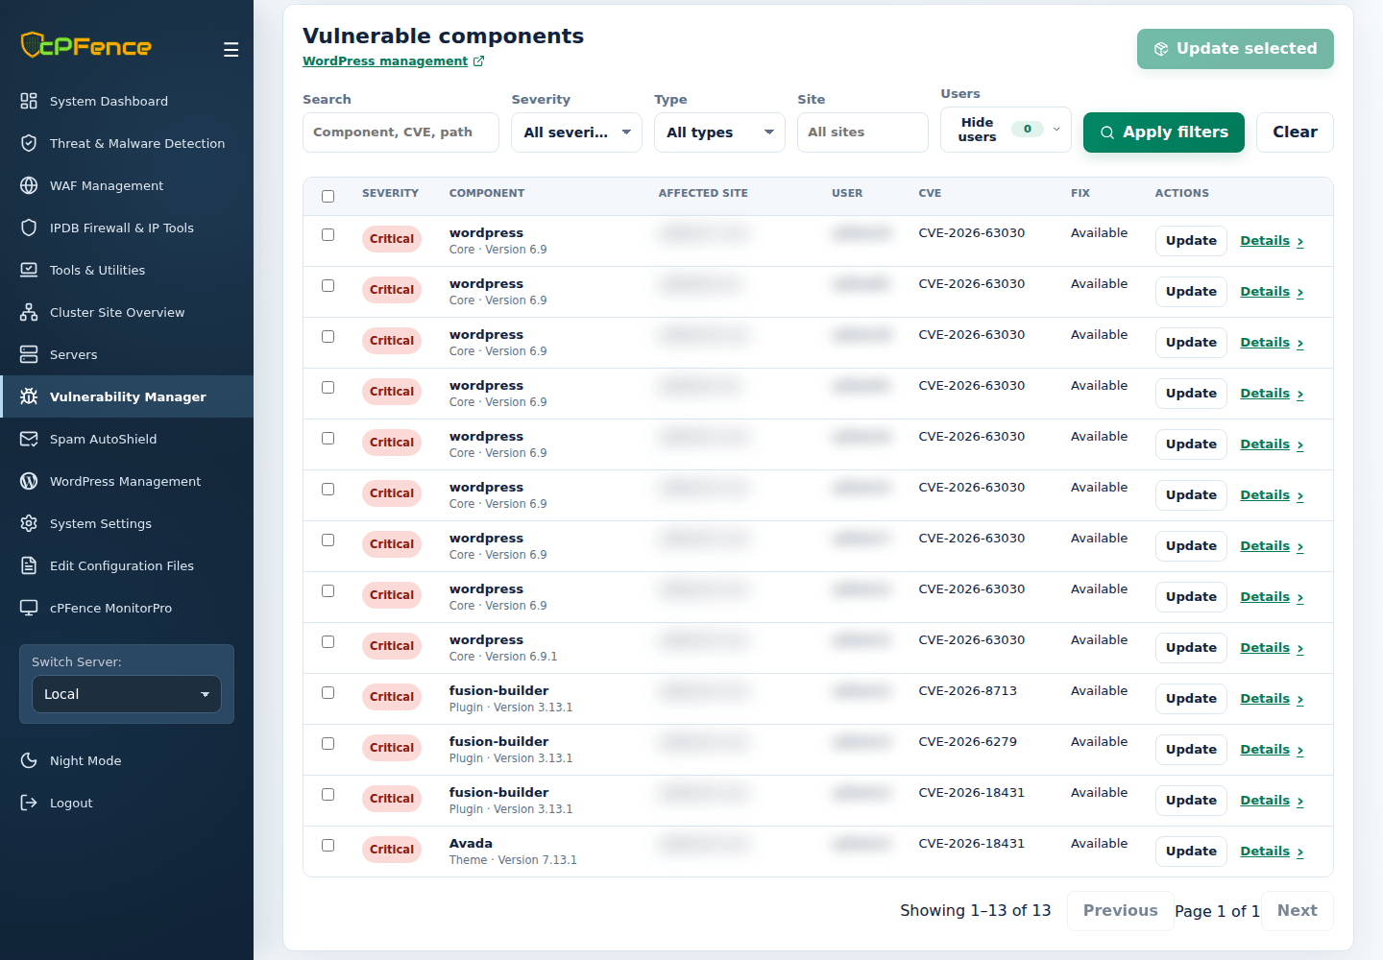This screenshot has height=960, width=1383.
Task: Open the System Settings menu item
Action: pos(127,523)
